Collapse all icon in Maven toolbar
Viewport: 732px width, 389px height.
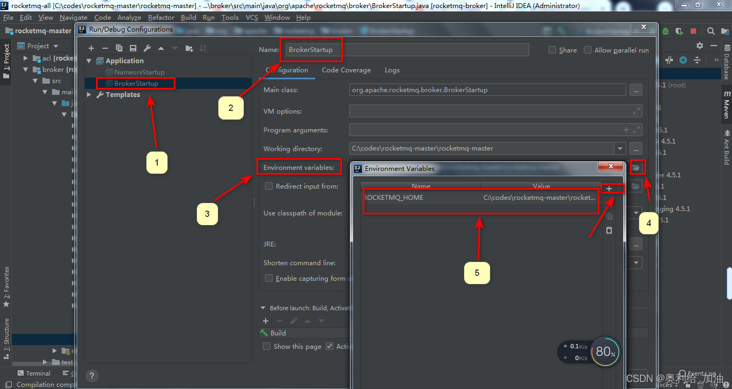coord(697,60)
